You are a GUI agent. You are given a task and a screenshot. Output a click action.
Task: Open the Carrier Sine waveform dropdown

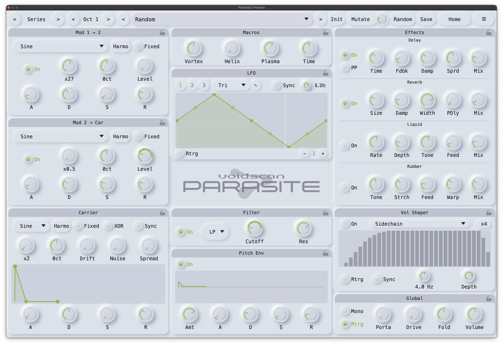tap(31, 226)
